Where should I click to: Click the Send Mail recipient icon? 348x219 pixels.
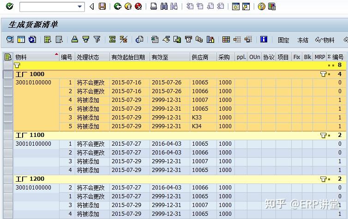click(x=188, y=40)
